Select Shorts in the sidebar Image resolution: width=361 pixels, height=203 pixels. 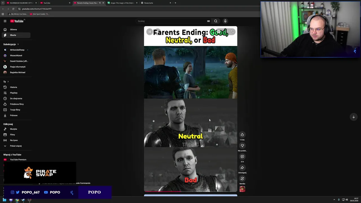[x=16, y=35]
